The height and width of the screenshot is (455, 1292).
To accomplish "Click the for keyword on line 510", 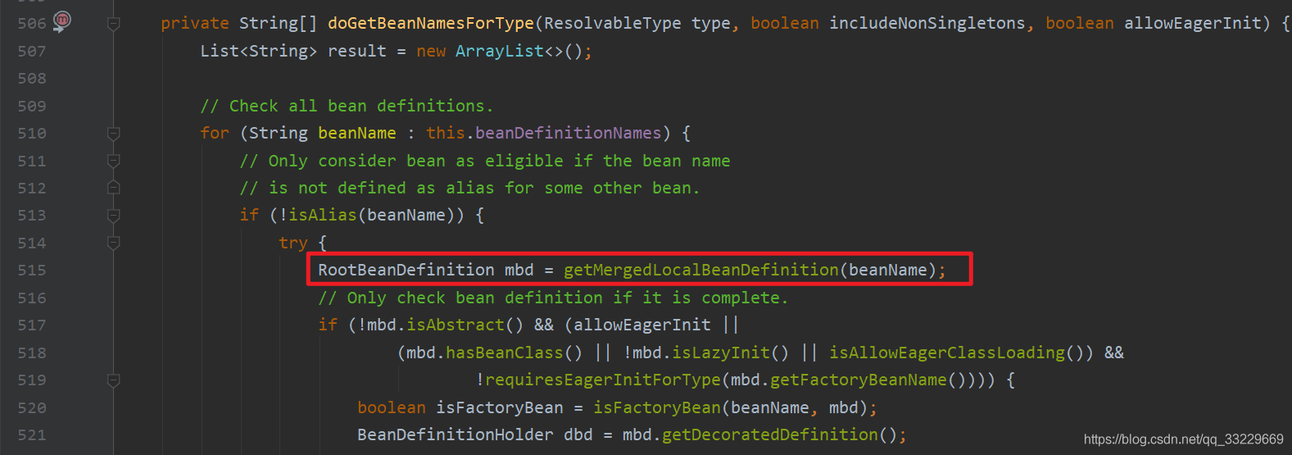I will [x=215, y=133].
